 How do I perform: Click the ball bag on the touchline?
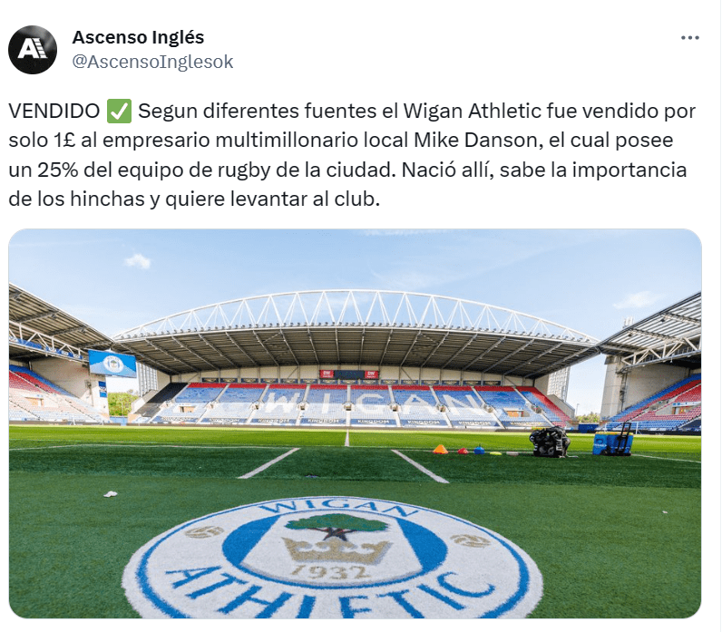550,441
